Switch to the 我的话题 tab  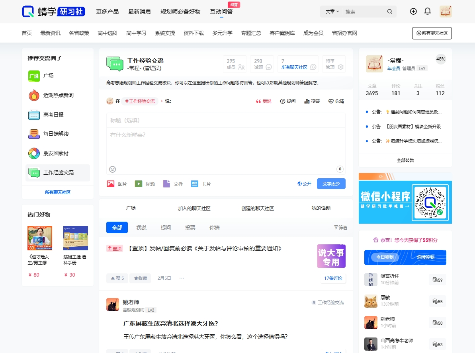click(321, 208)
